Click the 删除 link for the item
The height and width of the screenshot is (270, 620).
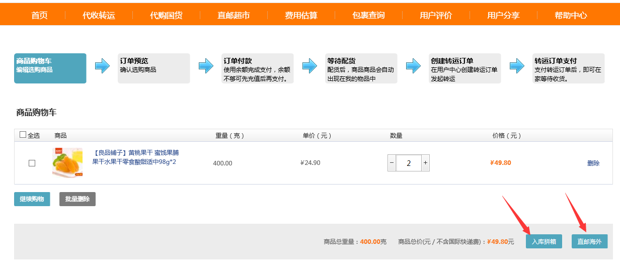tap(593, 163)
